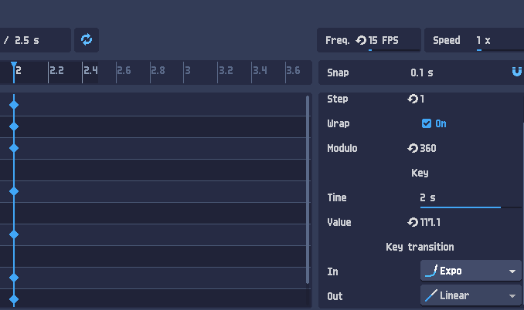Click the Linear curve icon

tap(431, 295)
